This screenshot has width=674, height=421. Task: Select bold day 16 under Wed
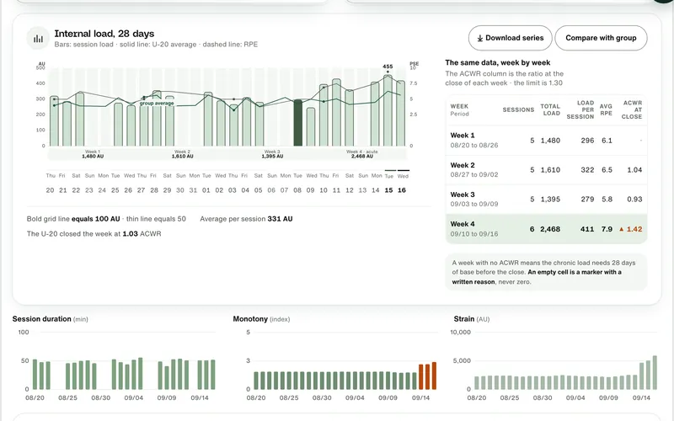[x=402, y=190]
